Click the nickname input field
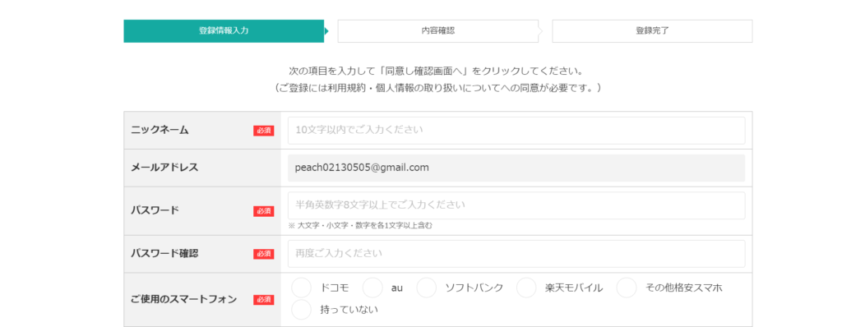Image resolution: width=842 pixels, height=327 pixels. 516,131
